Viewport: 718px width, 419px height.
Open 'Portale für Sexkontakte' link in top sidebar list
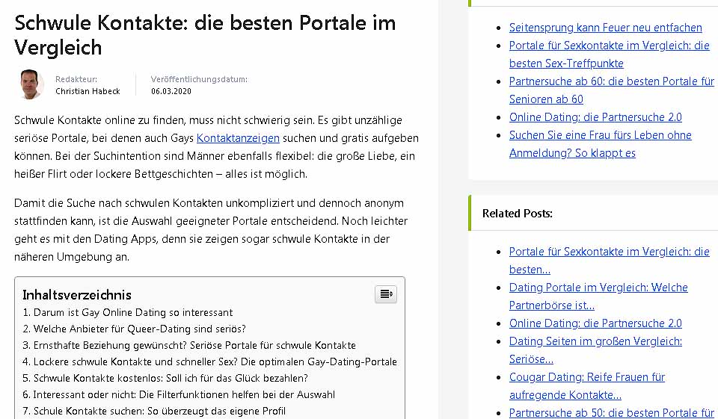(609, 46)
